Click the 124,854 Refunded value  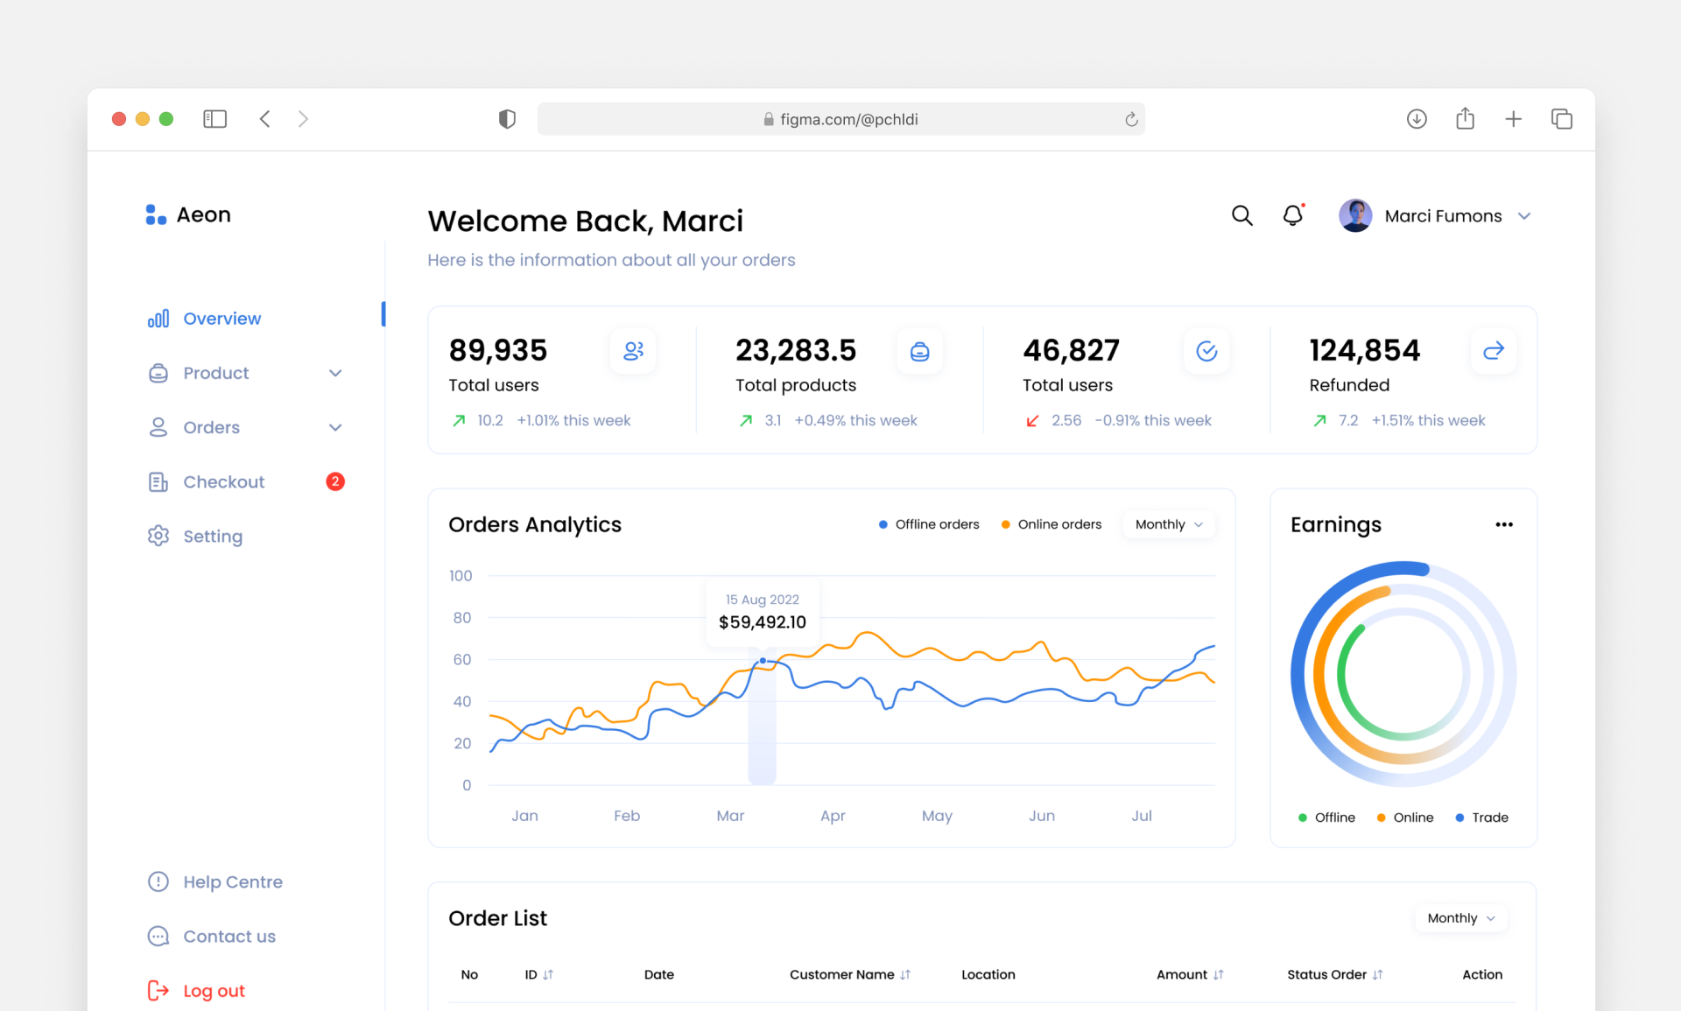(x=1364, y=350)
